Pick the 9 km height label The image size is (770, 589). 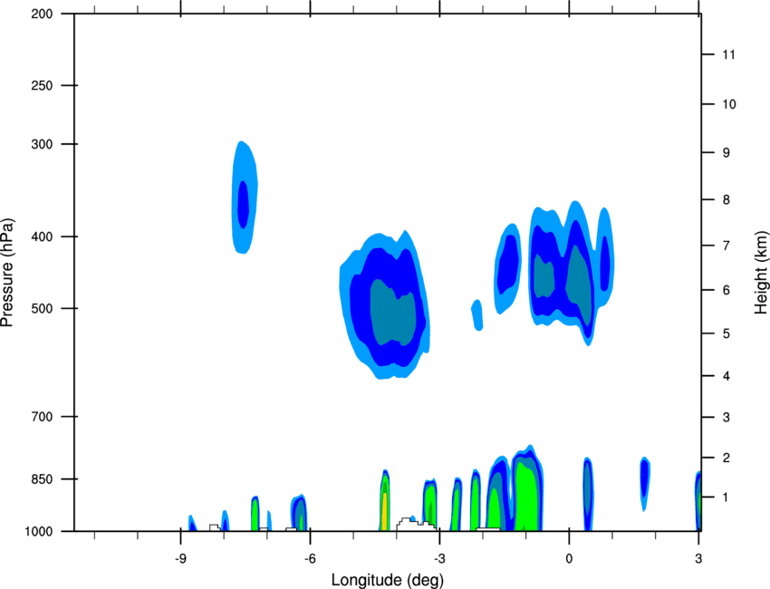coord(727,153)
